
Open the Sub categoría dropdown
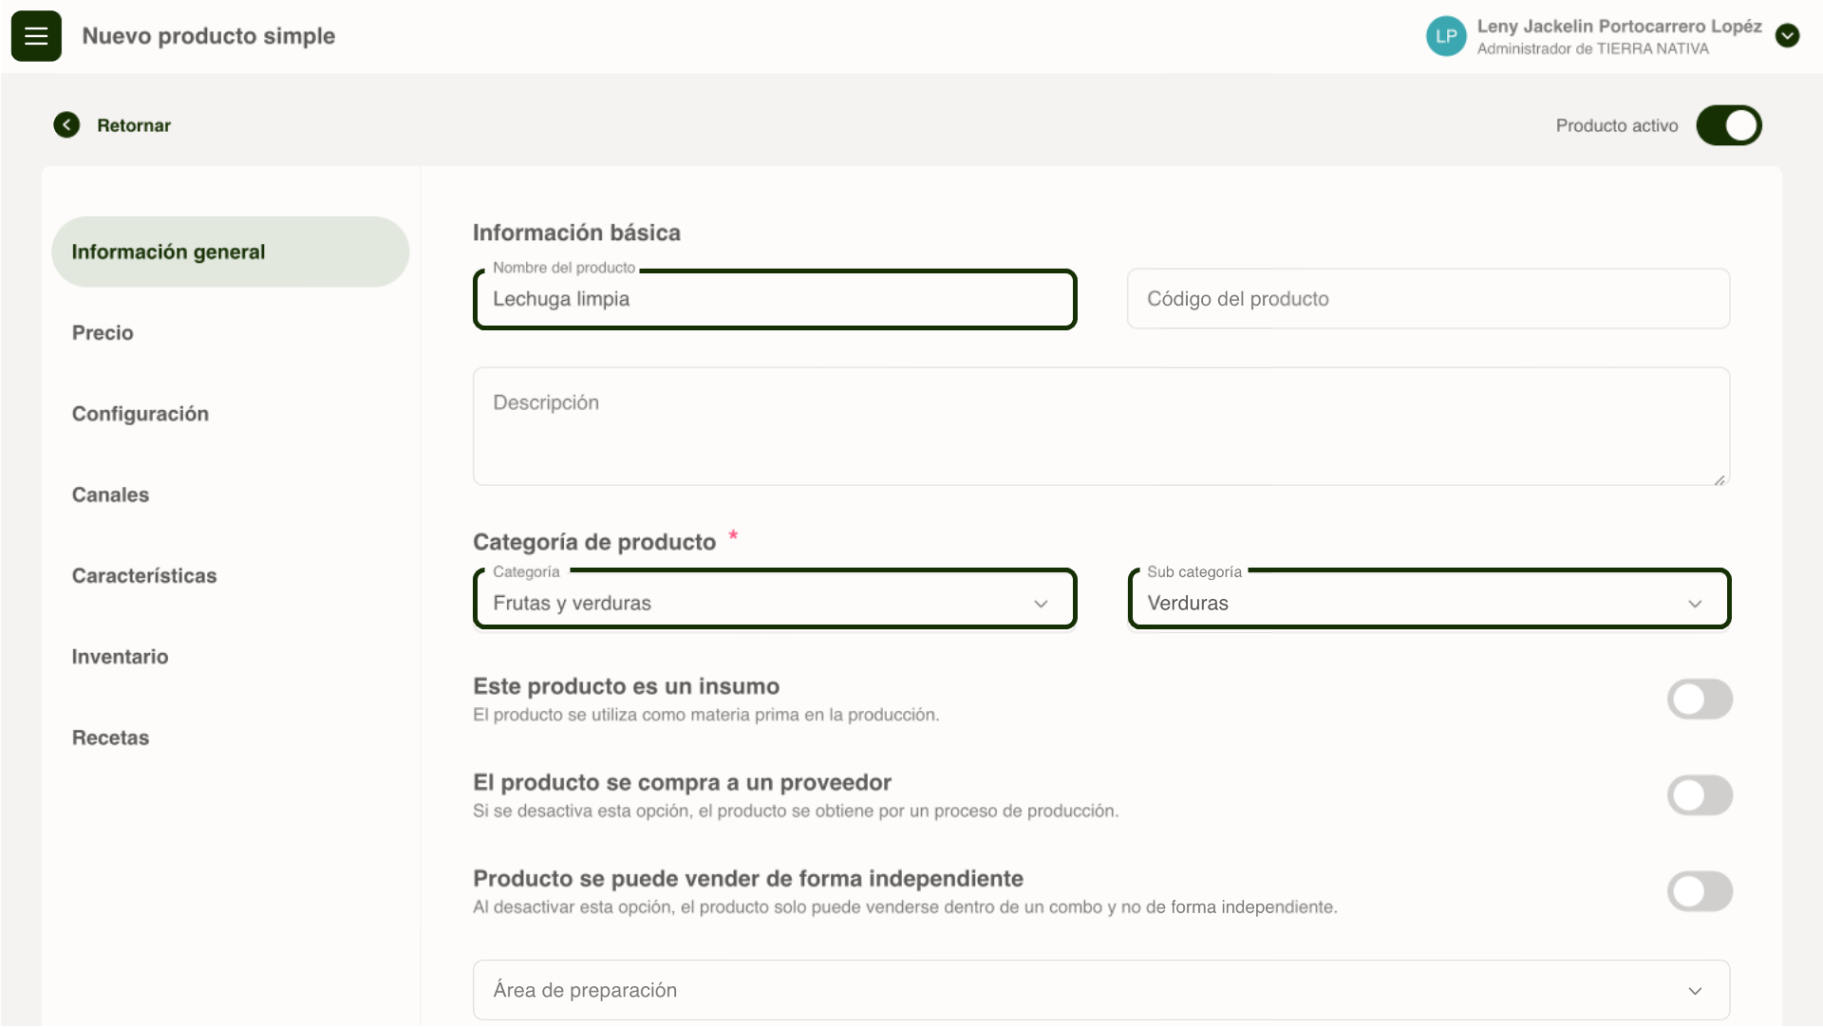click(1428, 603)
